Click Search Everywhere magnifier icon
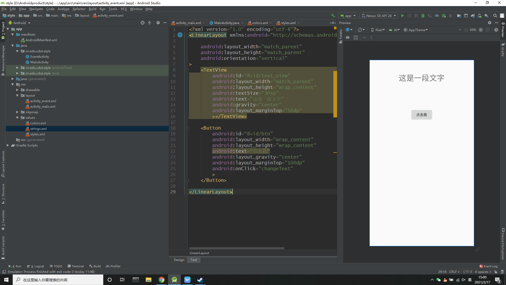Screen dimensions: 506x285 pos(495,16)
